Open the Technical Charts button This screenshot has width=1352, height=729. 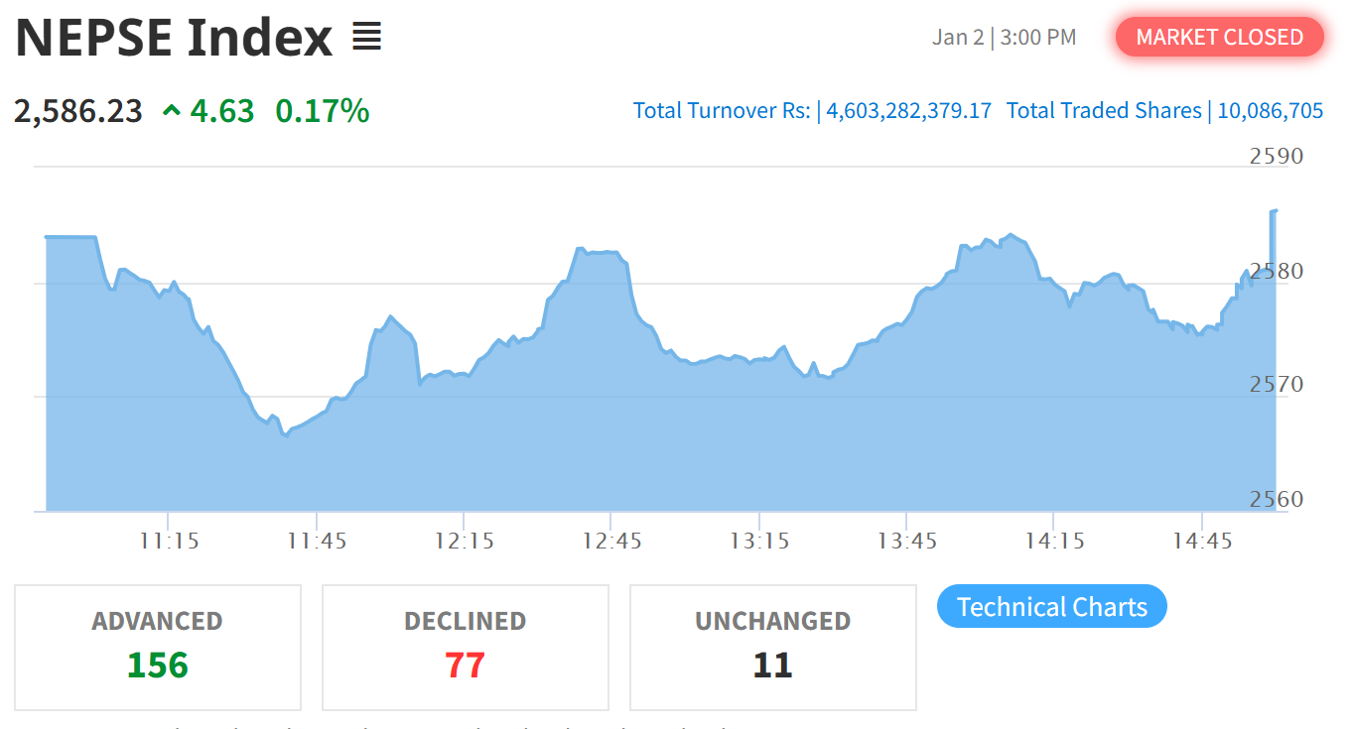tap(1051, 606)
